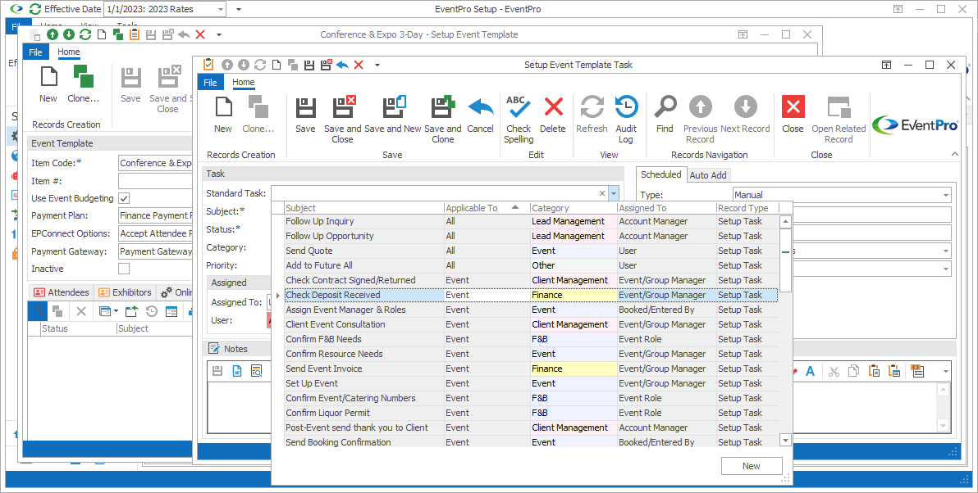Click history clock icon in Attendees grid toolbar

152,311
